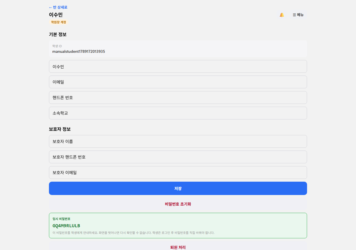Click the 학생 ID label
Viewport: 356px width, 250px height.
pyautogui.click(x=57, y=46)
